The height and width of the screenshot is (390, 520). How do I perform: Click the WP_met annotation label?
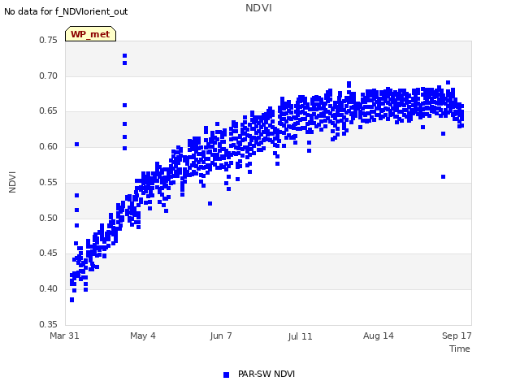(x=90, y=34)
